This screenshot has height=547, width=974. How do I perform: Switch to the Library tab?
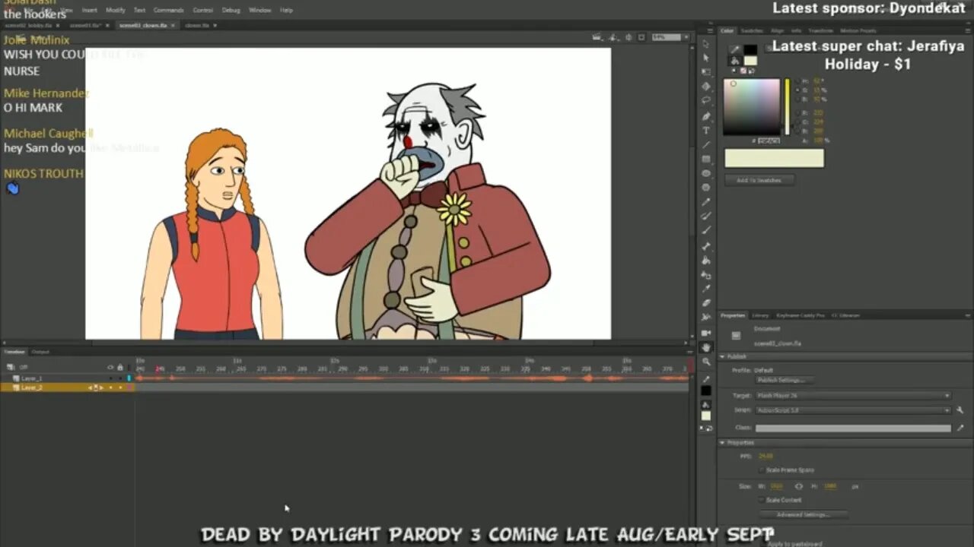760,315
